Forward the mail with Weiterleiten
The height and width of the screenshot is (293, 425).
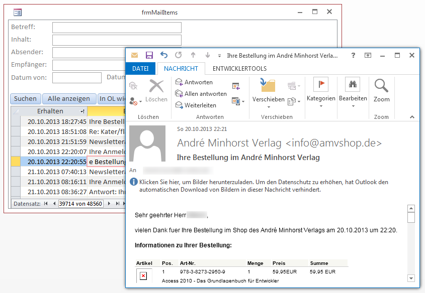pyautogui.click(x=196, y=105)
